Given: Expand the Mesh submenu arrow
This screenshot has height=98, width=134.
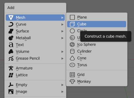Looking at the screenshot, I should click(x=62, y=18).
